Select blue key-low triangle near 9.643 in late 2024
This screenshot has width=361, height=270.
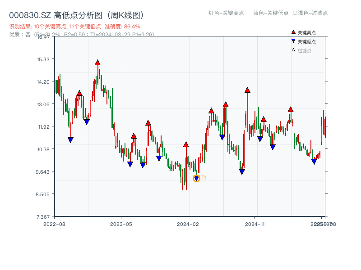point(242,172)
